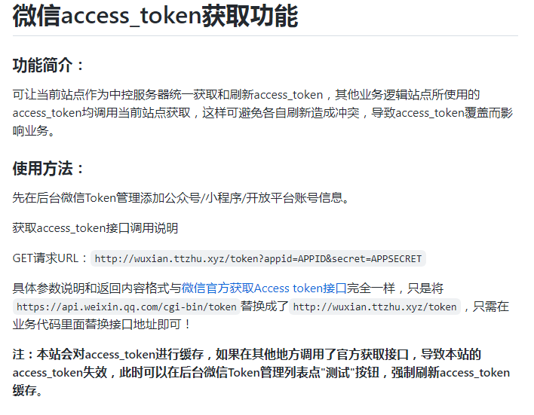Click the bold 注 cache warning paragraph
The width and height of the screenshot is (534, 415).
[x=261, y=372]
